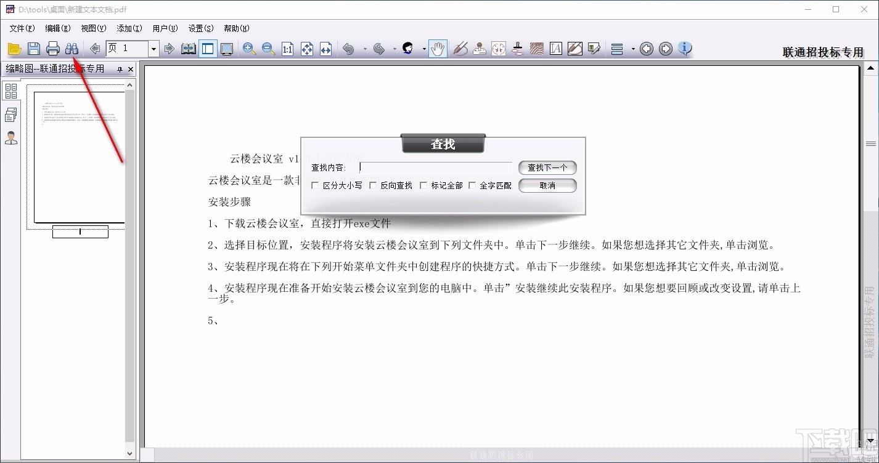Expand the three-lines list dropdown arrow

(x=632, y=49)
